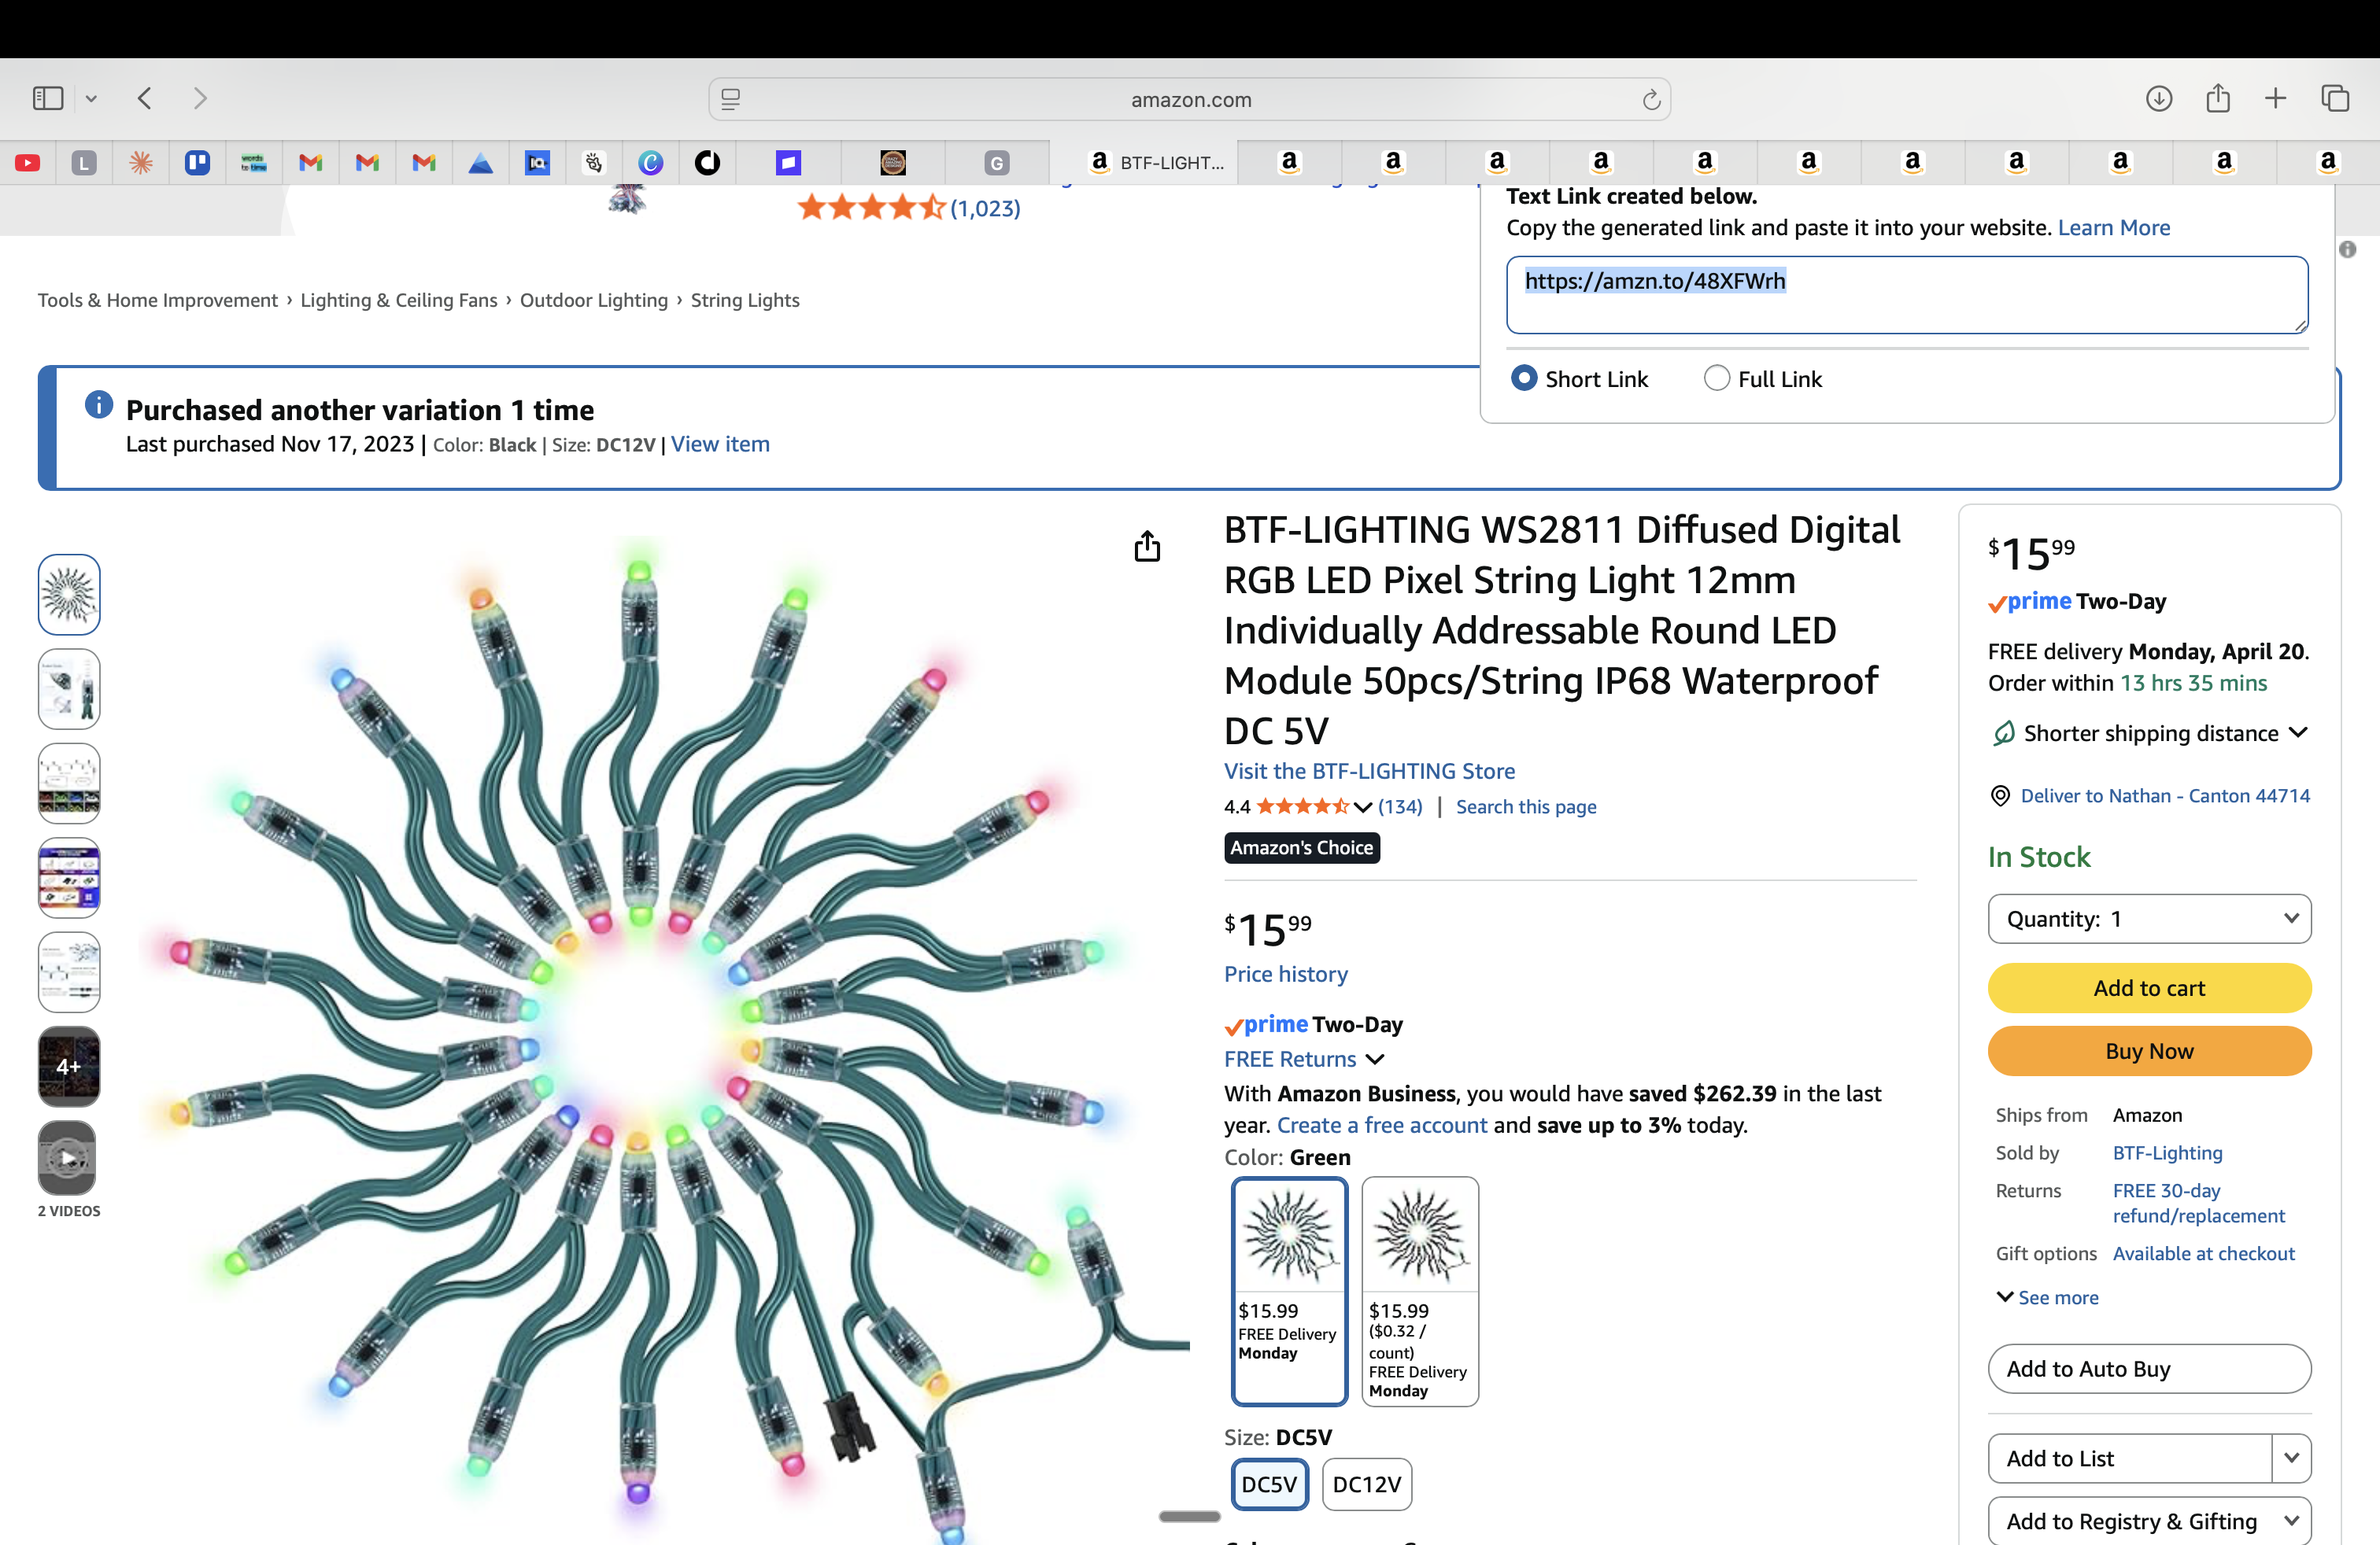Open Tools & Home Improvement breadcrumb
This screenshot has height=1545, width=2380.
(x=158, y=300)
